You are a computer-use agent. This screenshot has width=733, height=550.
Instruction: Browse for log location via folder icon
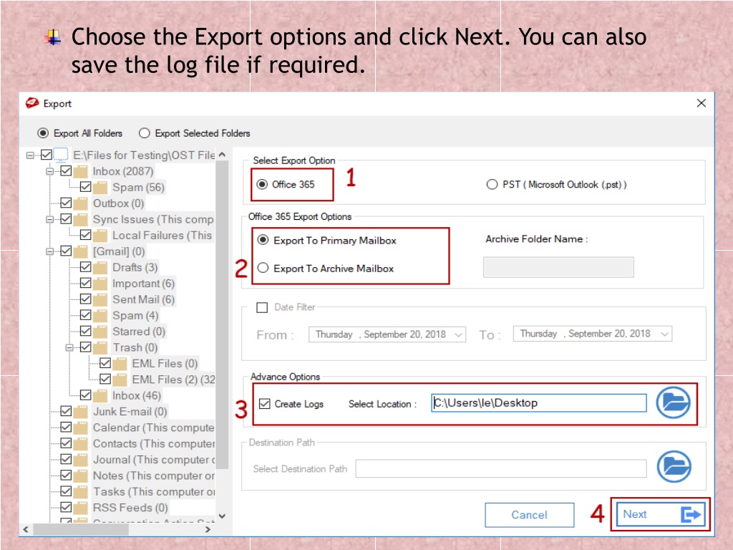coord(673,402)
